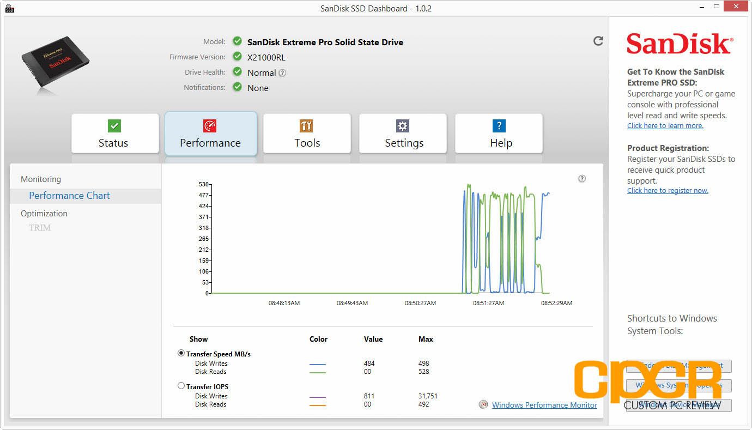Click the green Disk Reads color line
This screenshot has height=430, width=752.
click(318, 372)
